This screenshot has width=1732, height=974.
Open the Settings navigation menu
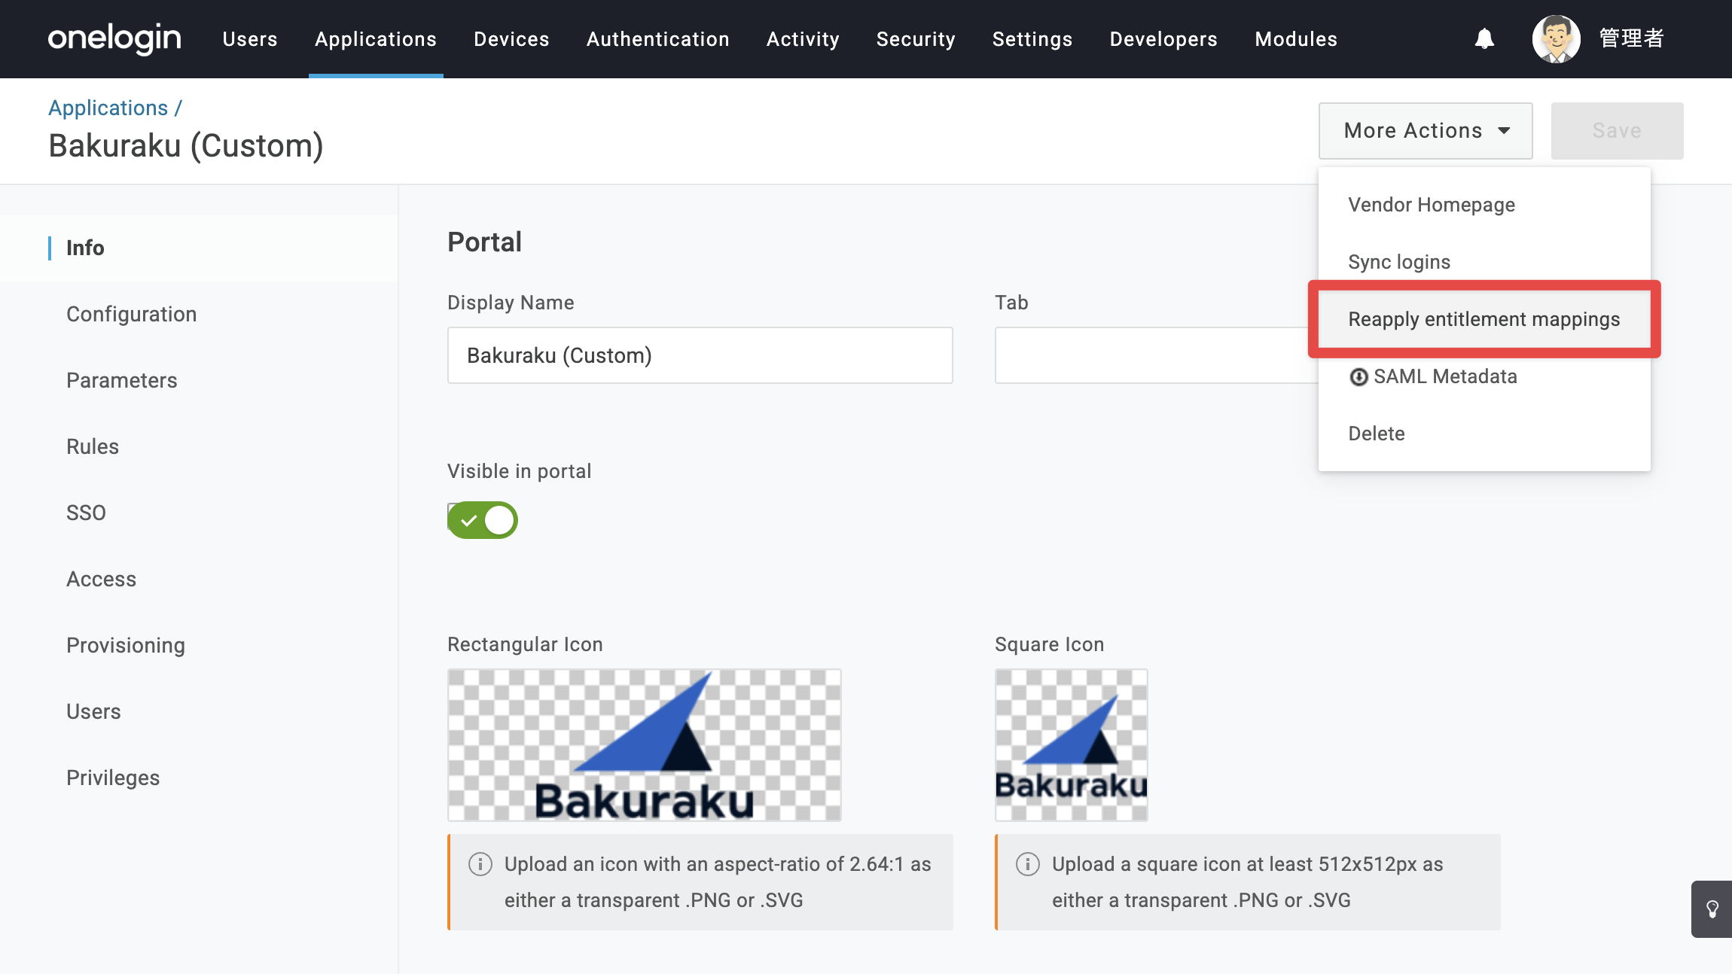1032,39
